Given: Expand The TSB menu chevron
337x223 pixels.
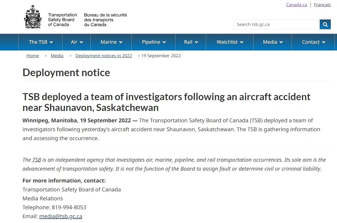Looking at the screenshot, I should [x=51, y=42].
